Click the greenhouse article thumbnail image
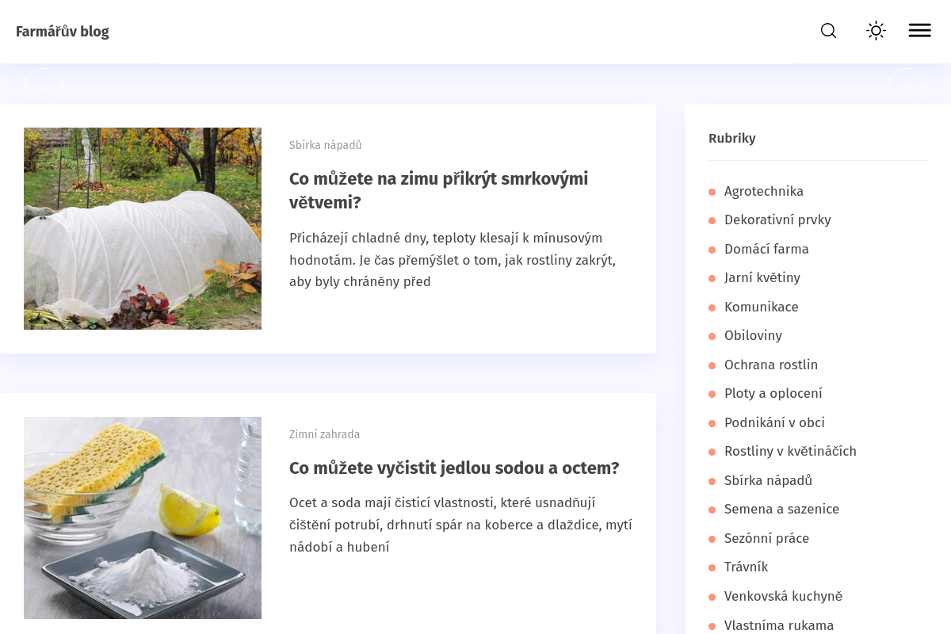This screenshot has height=634, width=951. (143, 228)
